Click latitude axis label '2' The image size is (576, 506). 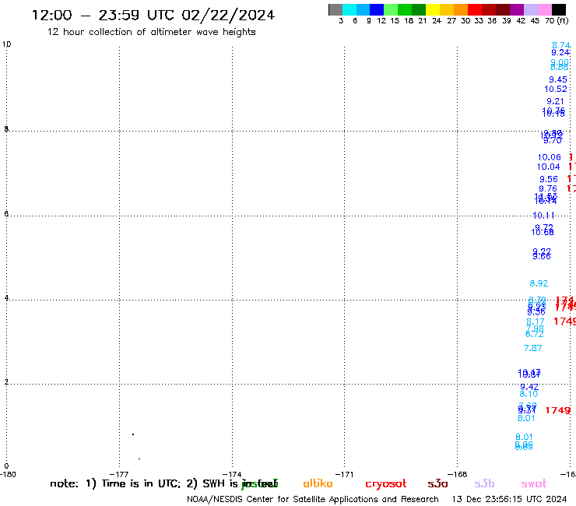coord(6,382)
